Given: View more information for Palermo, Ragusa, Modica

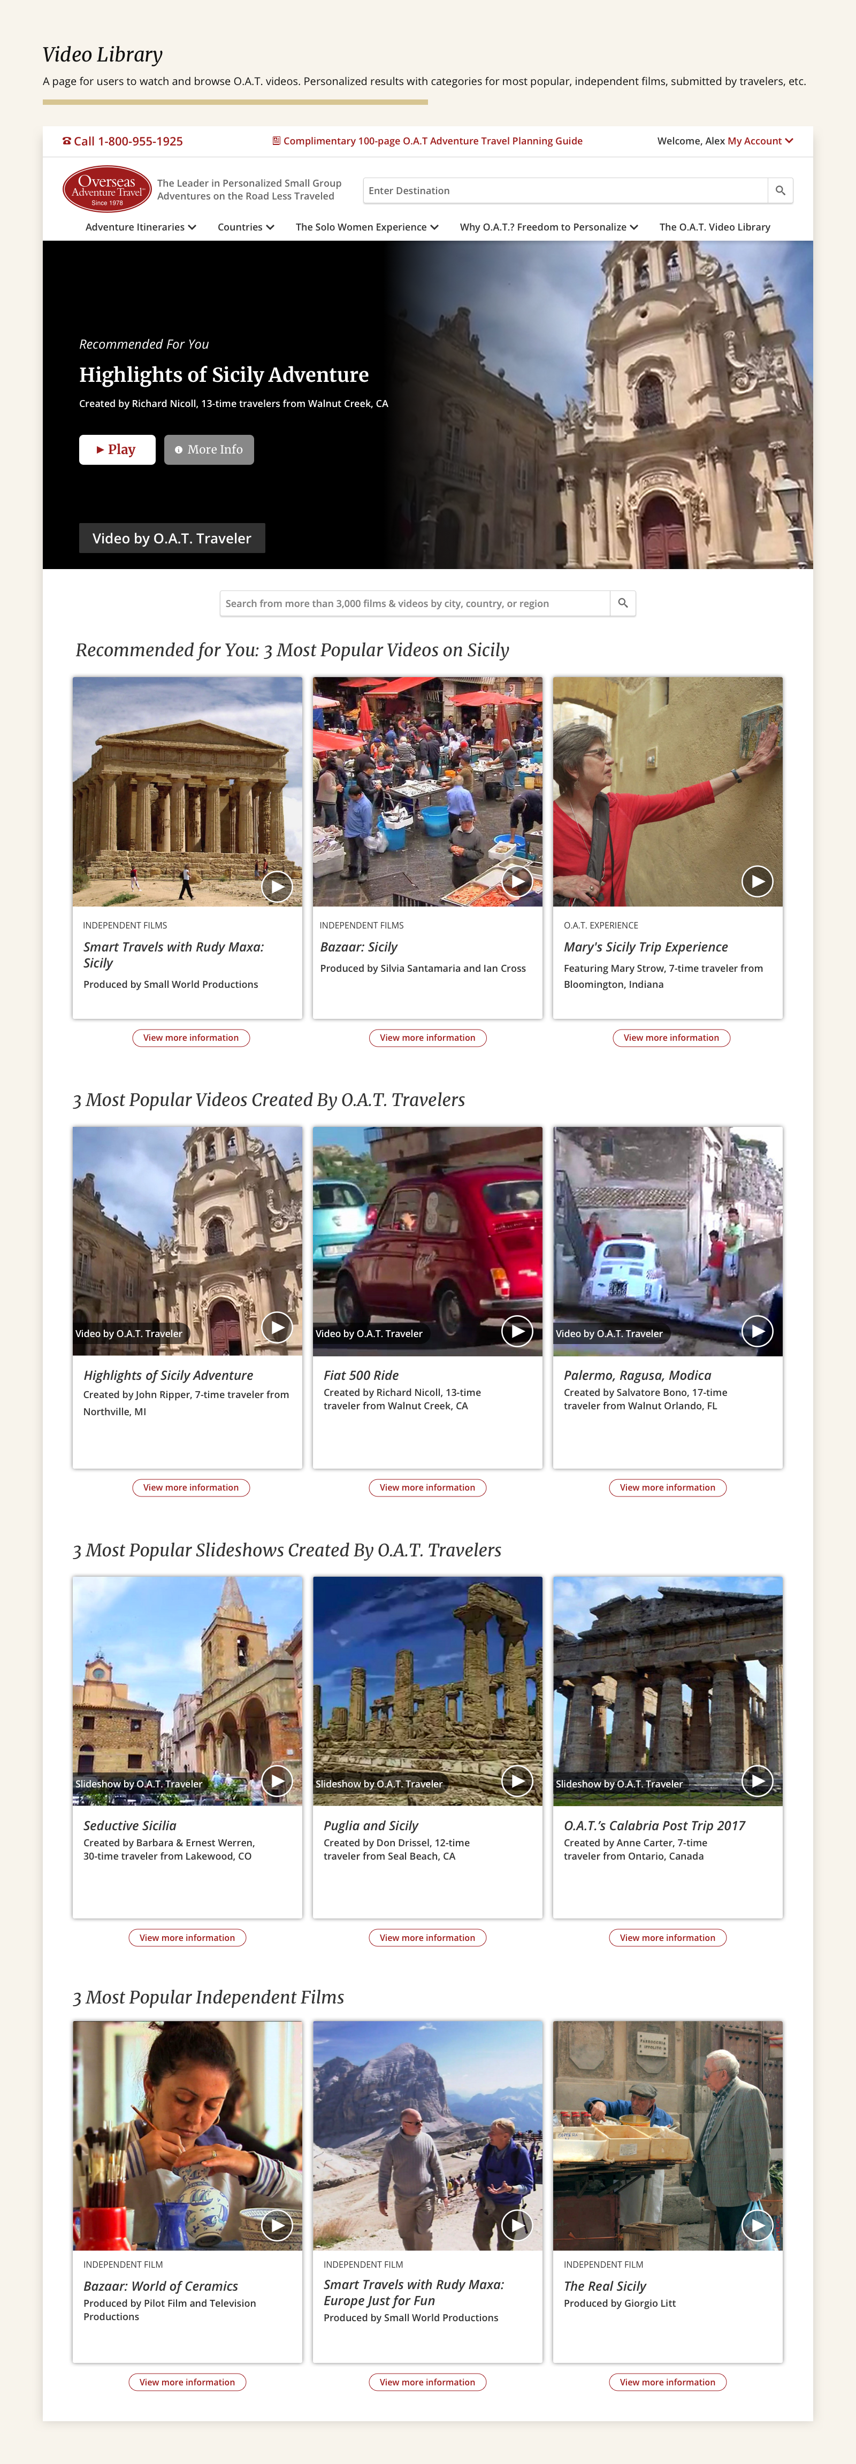Looking at the screenshot, I should tap(668, 1487).
